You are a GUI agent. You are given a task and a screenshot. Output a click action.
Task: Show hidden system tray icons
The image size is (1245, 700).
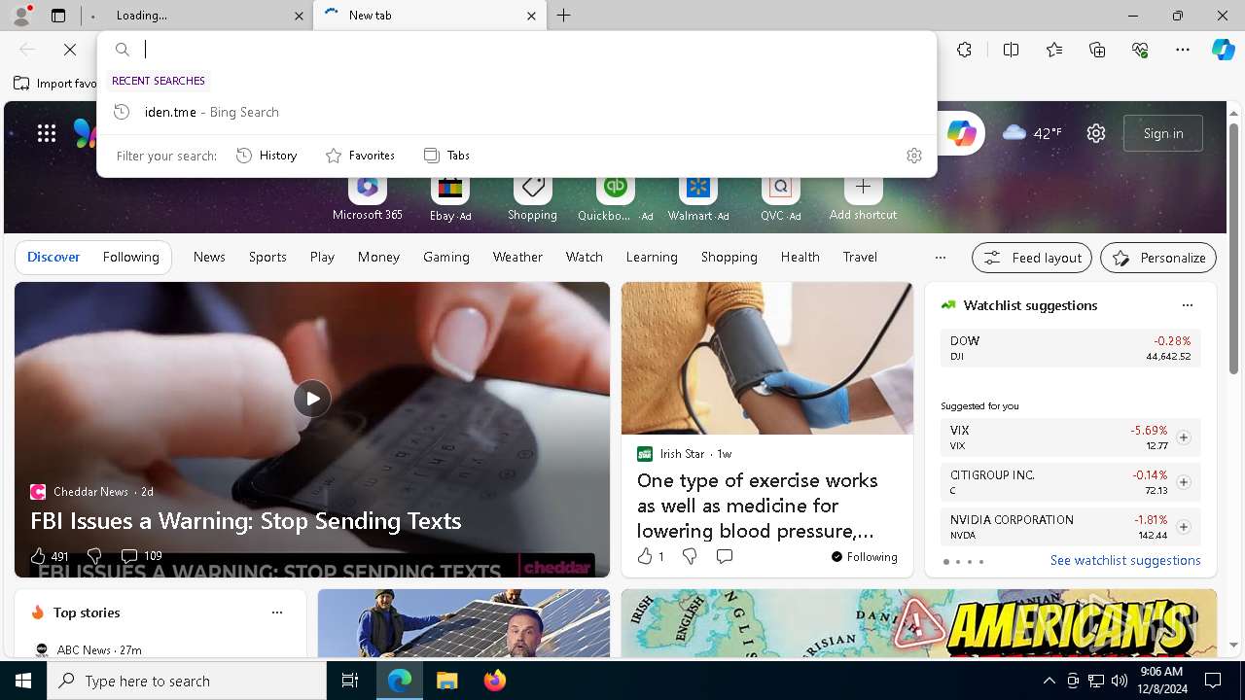tap(1049, 681)
